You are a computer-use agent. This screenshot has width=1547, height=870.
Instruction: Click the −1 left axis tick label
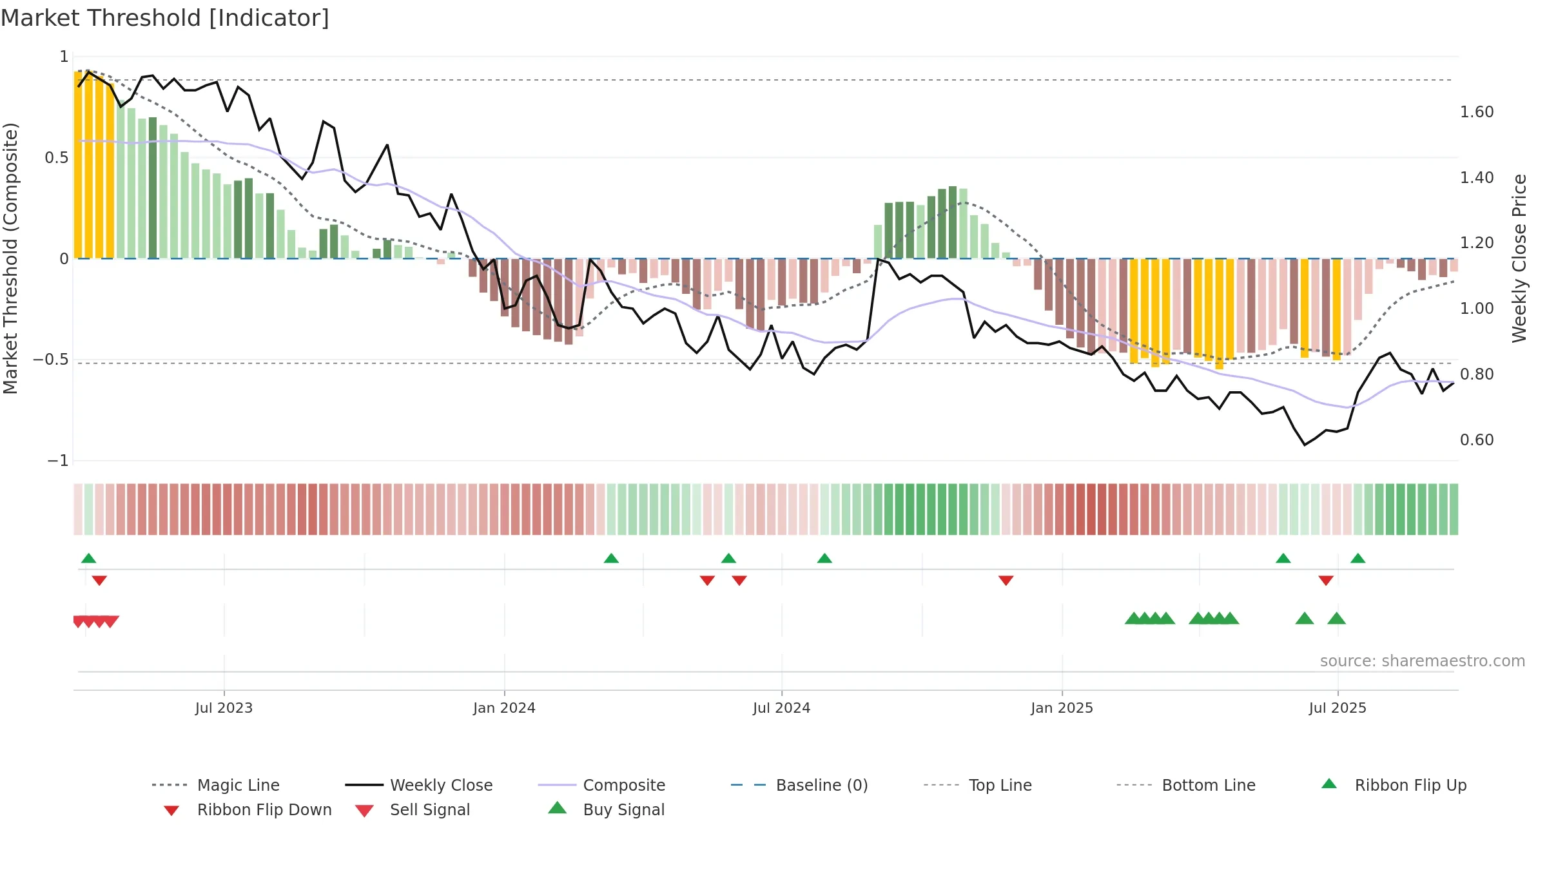pyautogui.click(x=58, y=461)
